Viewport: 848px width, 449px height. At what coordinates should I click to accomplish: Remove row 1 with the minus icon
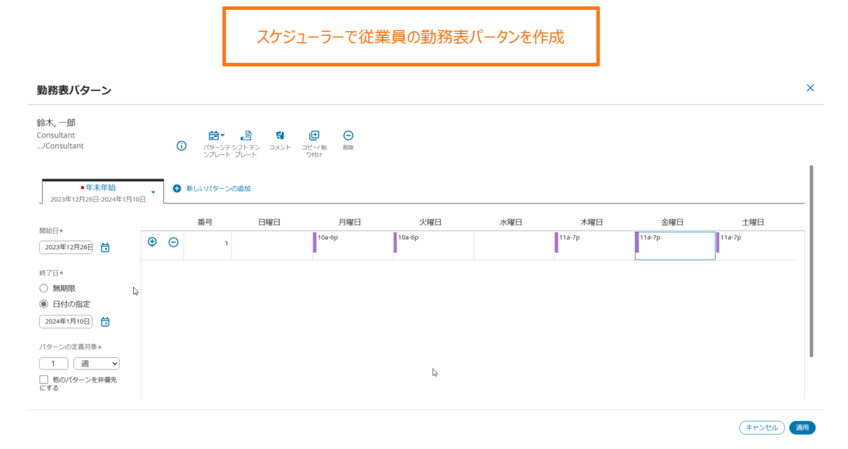point(173,242)
